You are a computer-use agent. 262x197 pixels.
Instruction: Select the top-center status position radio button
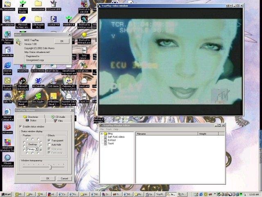coord(33,139)
